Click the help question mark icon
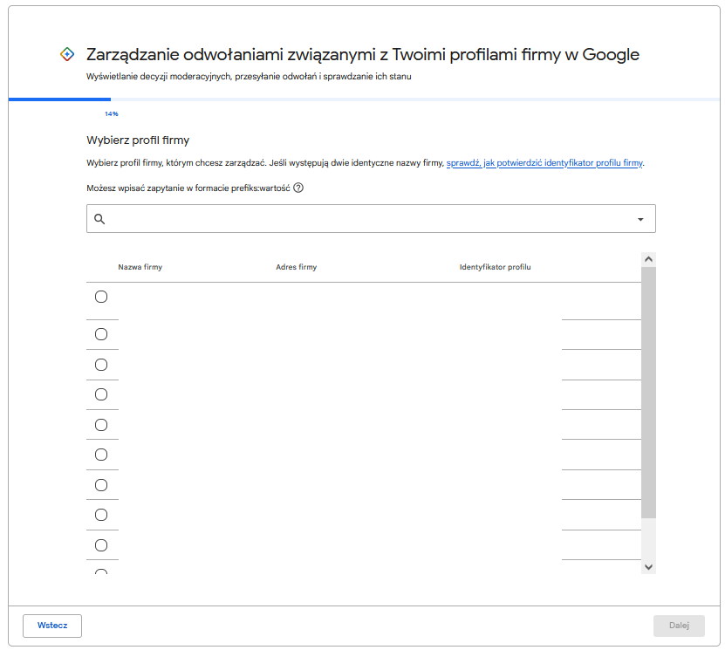725x650 pixels. click(x=298, y=188)
